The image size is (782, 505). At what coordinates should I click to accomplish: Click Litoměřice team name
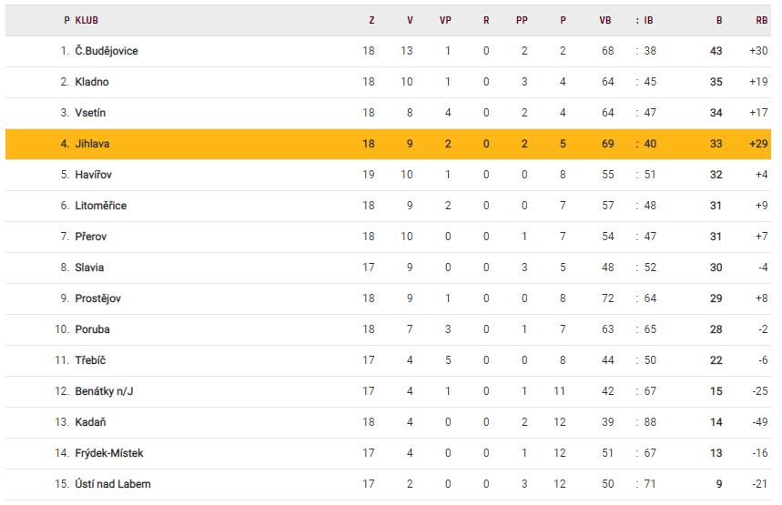[x=101, y=206]
